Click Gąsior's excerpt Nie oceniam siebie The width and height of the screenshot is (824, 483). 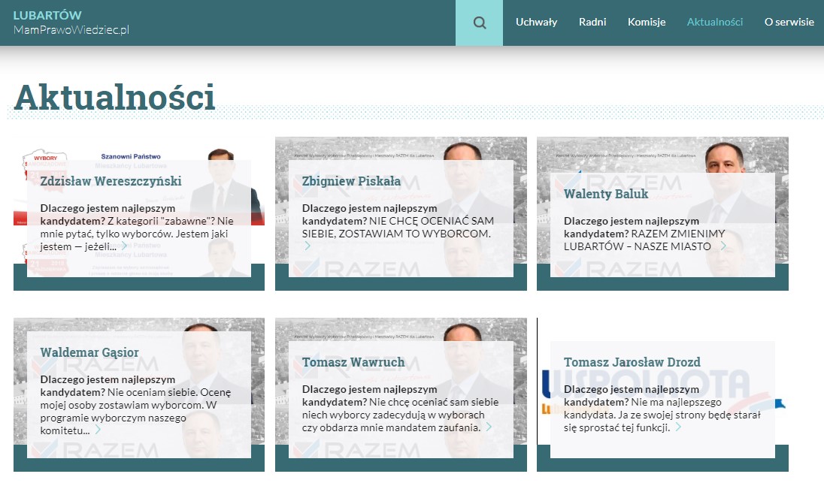pos(135,405)
